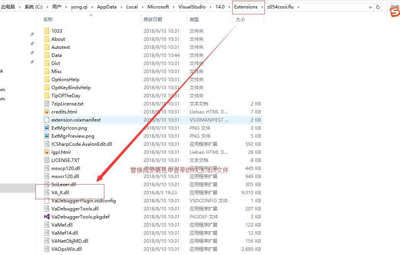Sort files by the 大小 column header
Screen dimensions: 400x255
click(x=240, y=19)
